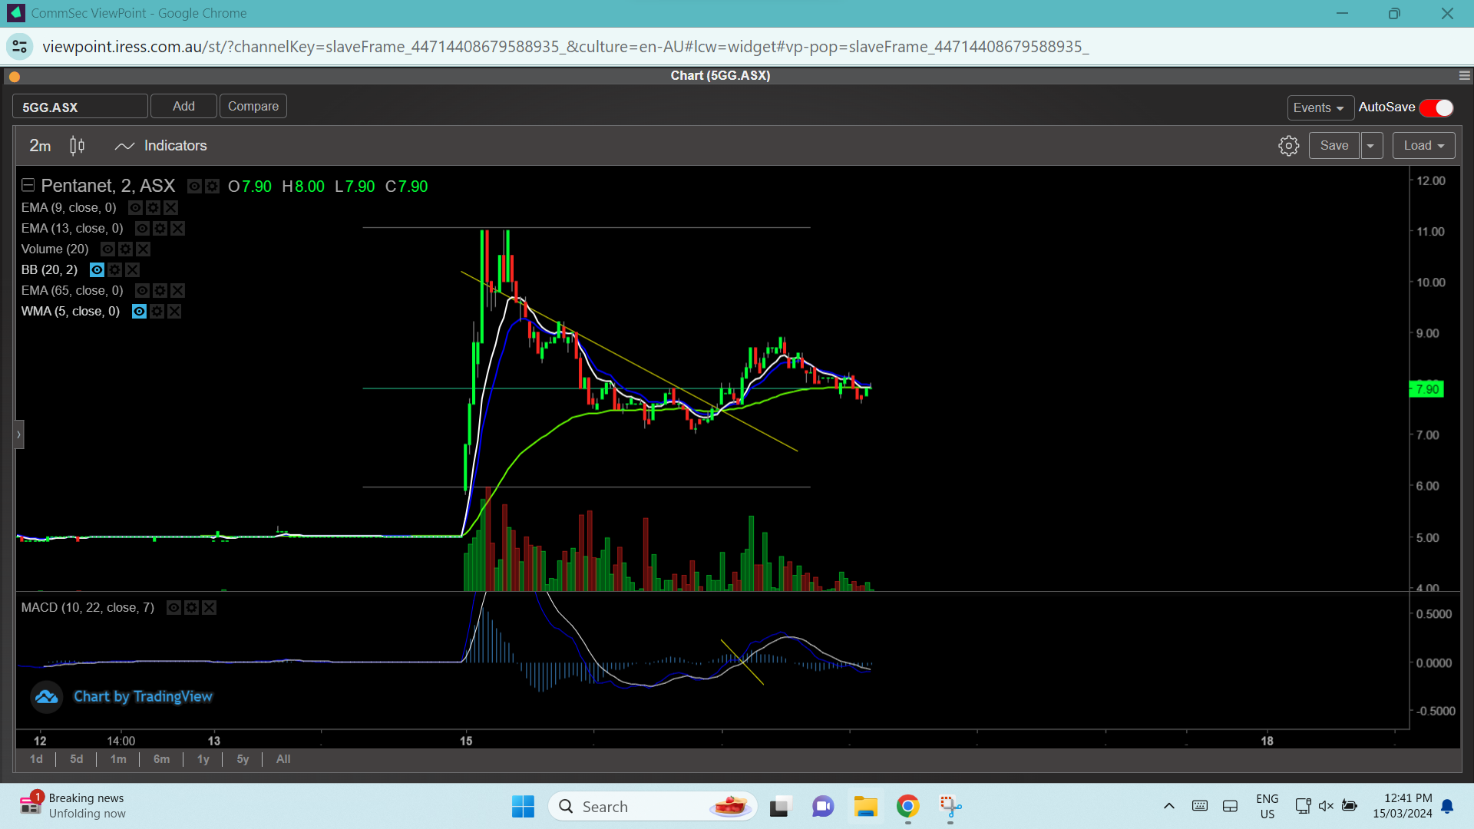
Task: Click the orange widget link dot
Action: (15, 76)
